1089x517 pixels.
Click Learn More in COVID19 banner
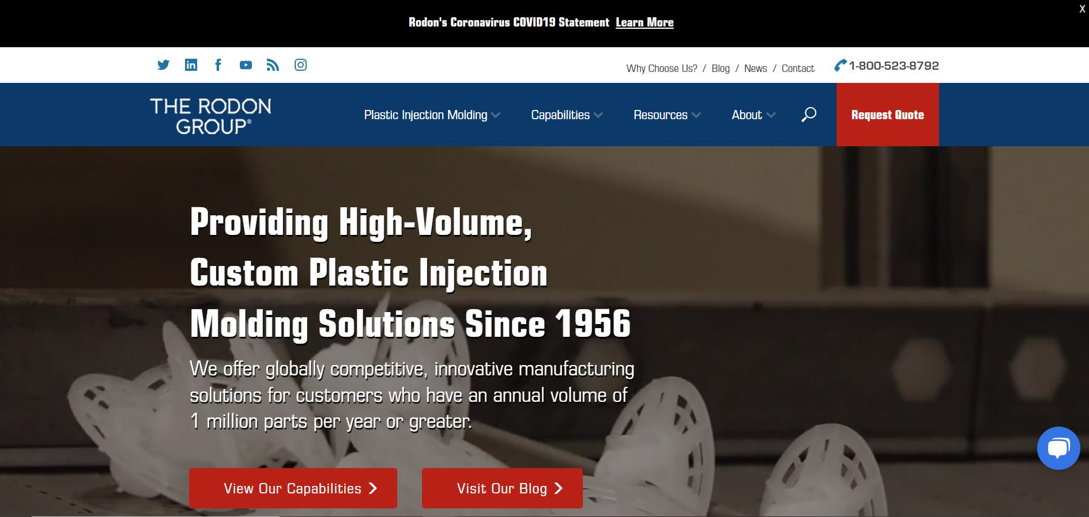point(645,22)
